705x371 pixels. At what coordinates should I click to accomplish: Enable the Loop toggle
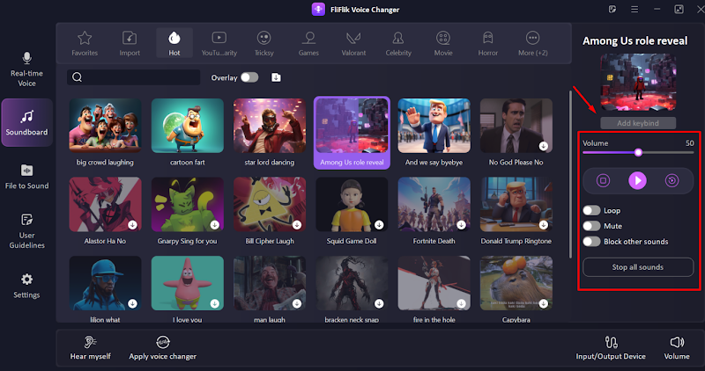click(591, 210)
